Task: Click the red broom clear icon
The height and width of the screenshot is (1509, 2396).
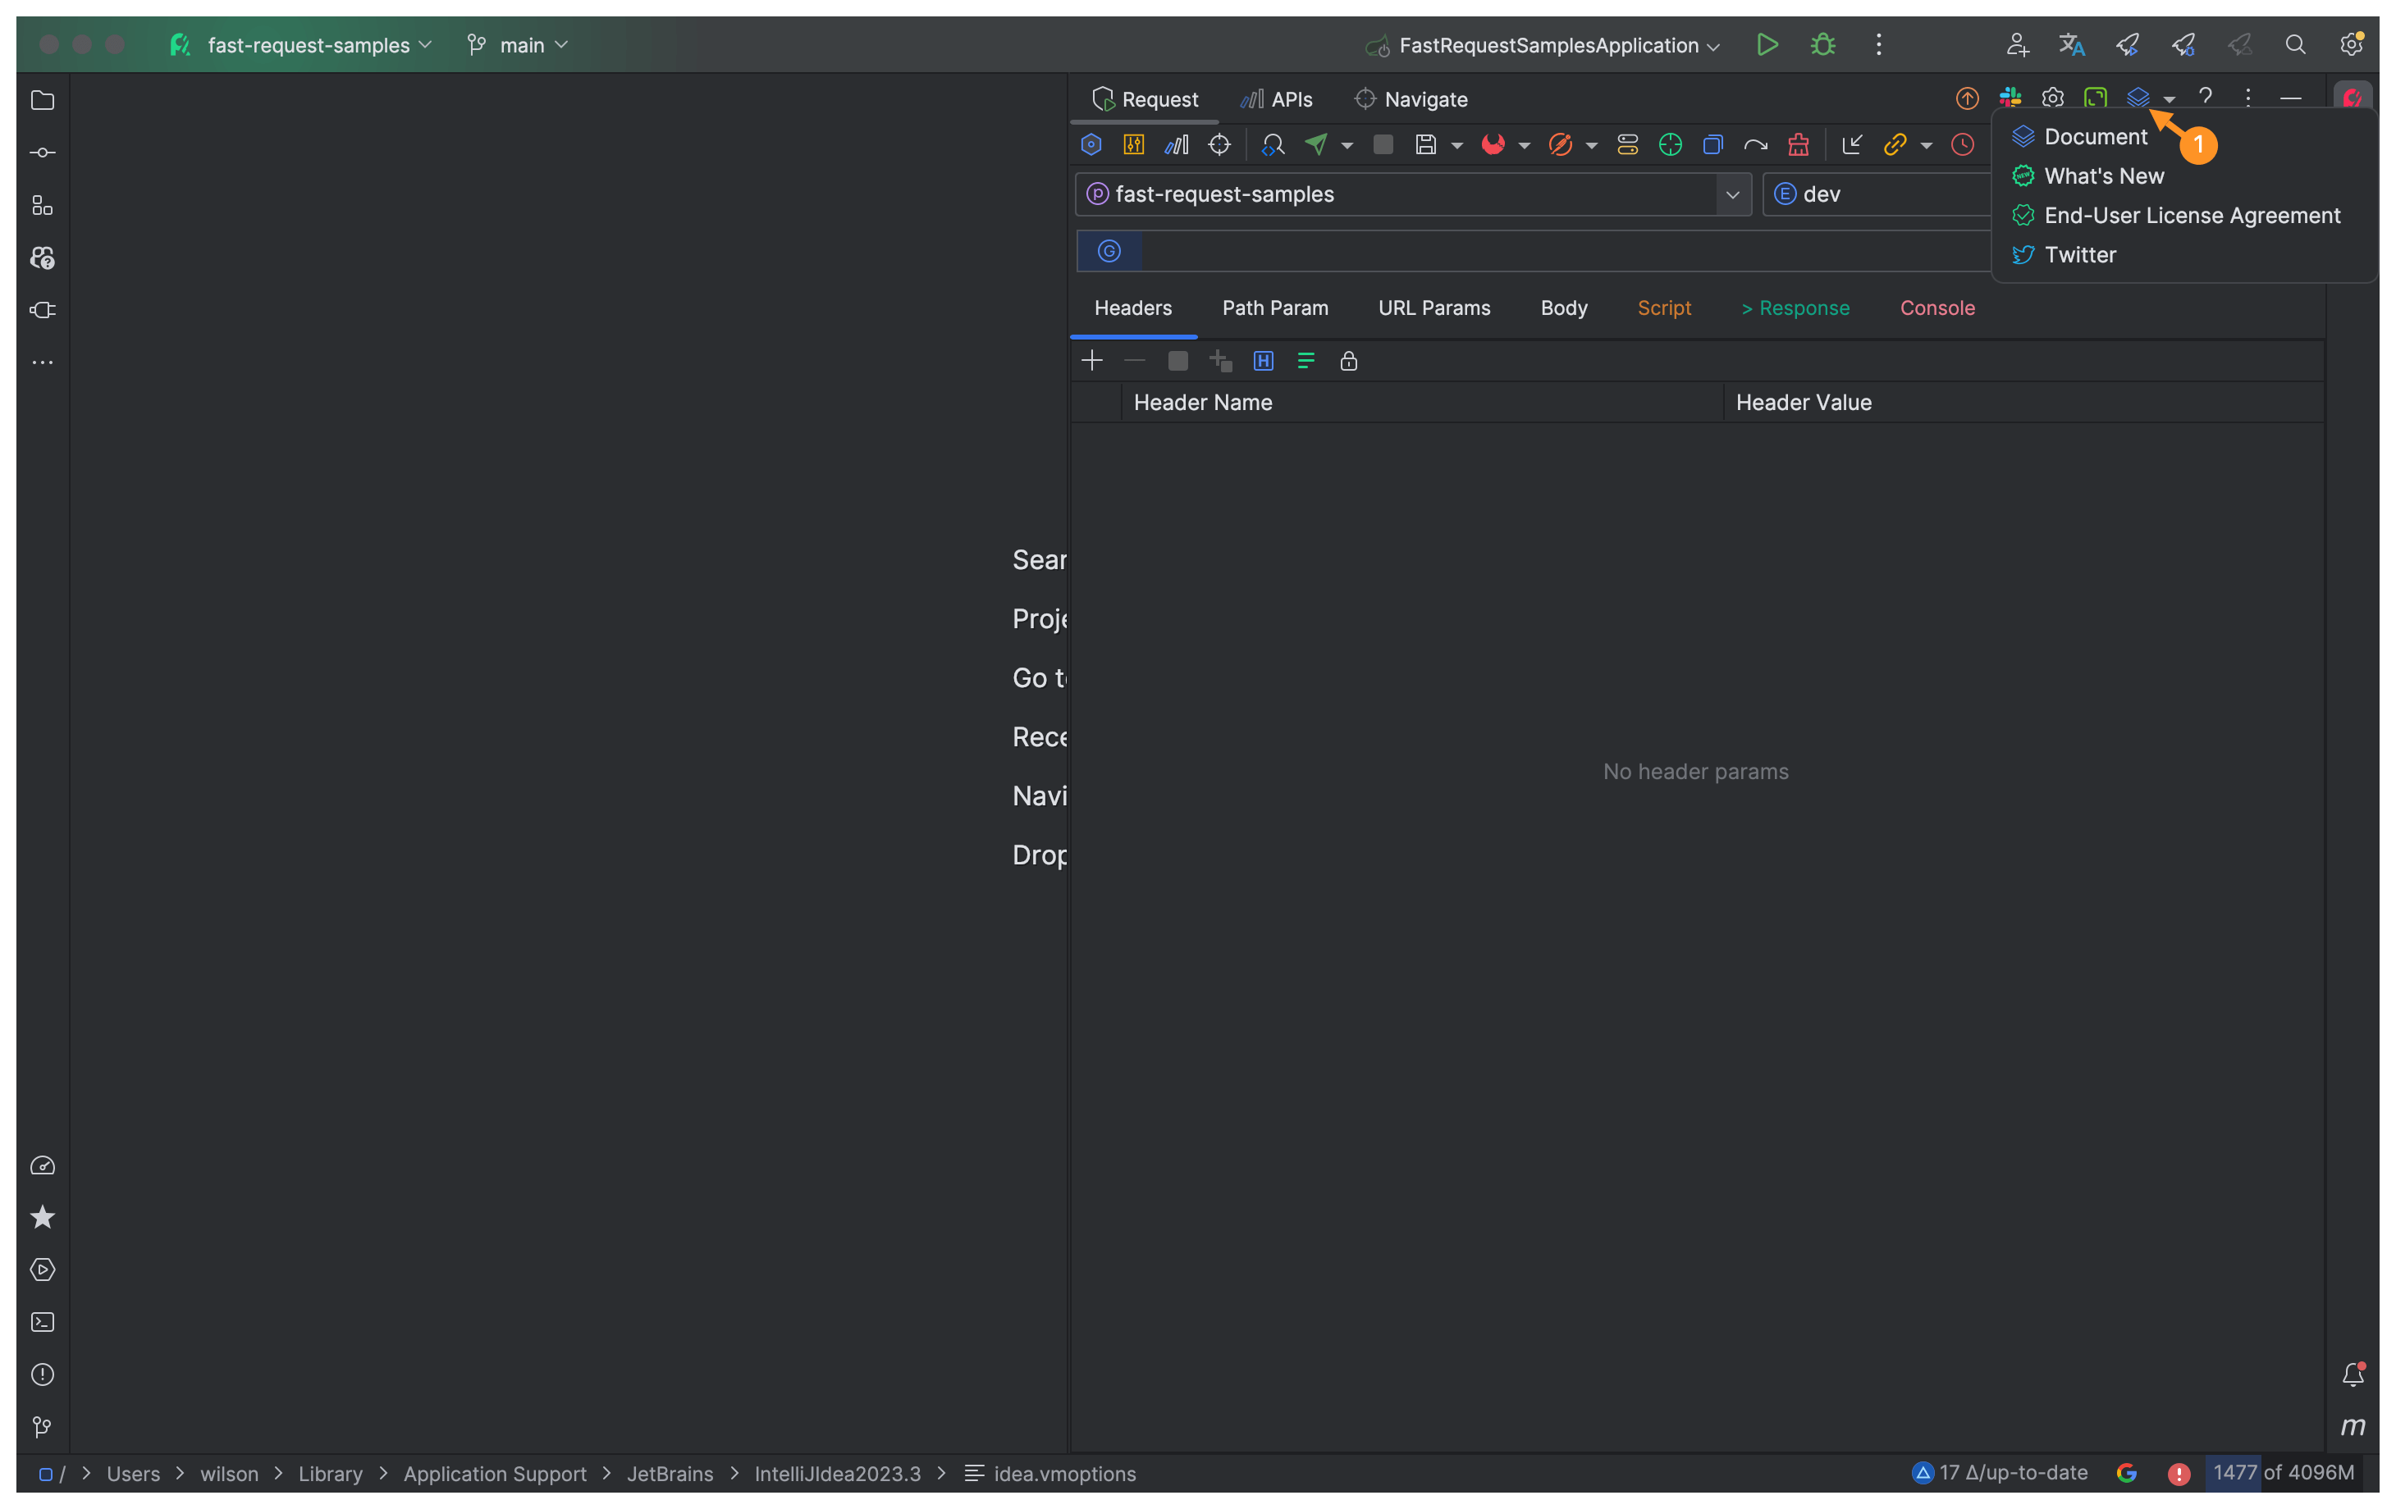Action: pyautogui.click(x=1798, y=145)
